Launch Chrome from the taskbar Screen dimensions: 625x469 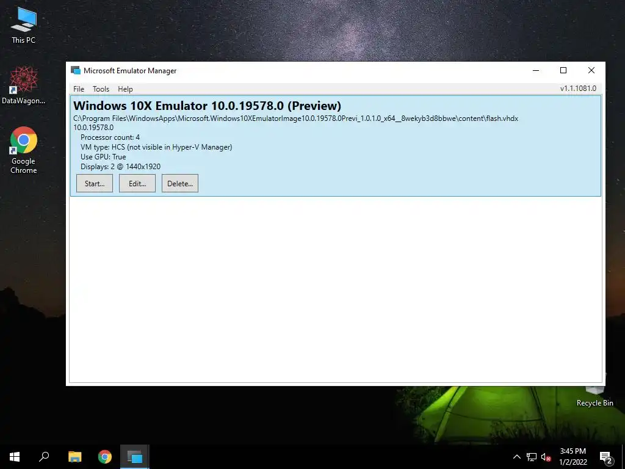[x=105, y=457]
